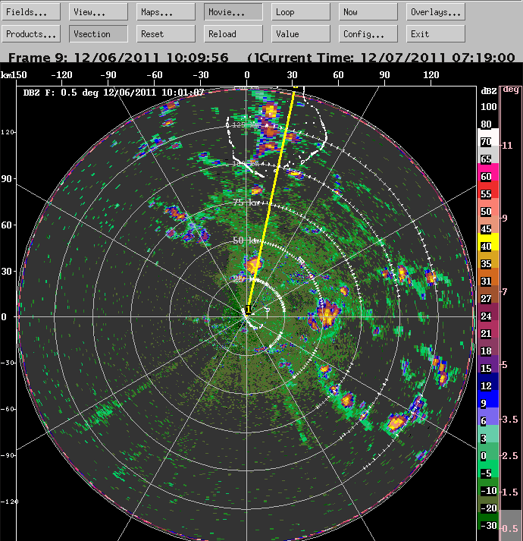This screenshot has height=541, width=523.
Task: Open the Products... dialog
Action: pyautogui.click(x=31, y=34)
